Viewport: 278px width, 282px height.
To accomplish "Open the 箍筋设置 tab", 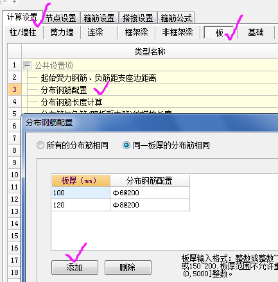I will [100, 18].
